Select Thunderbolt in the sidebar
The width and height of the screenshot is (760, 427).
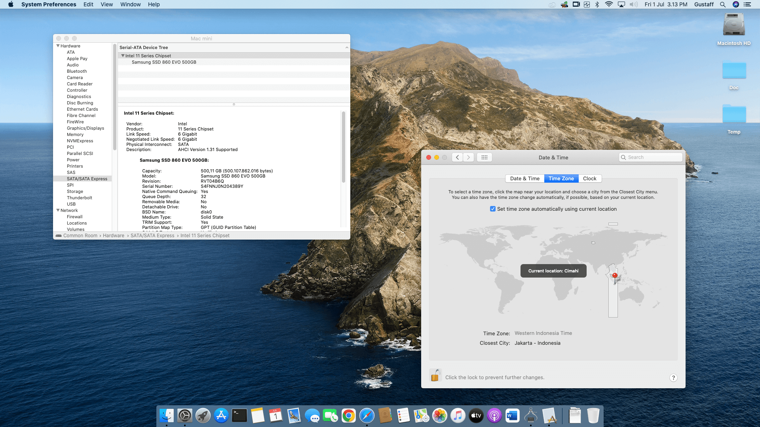click(80, 198)
